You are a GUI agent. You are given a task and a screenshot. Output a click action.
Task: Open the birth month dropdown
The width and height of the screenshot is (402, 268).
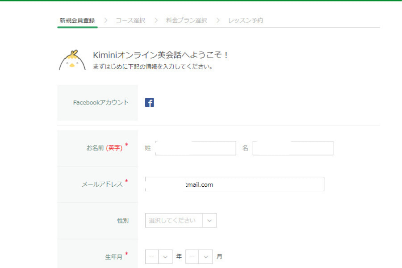199,257
